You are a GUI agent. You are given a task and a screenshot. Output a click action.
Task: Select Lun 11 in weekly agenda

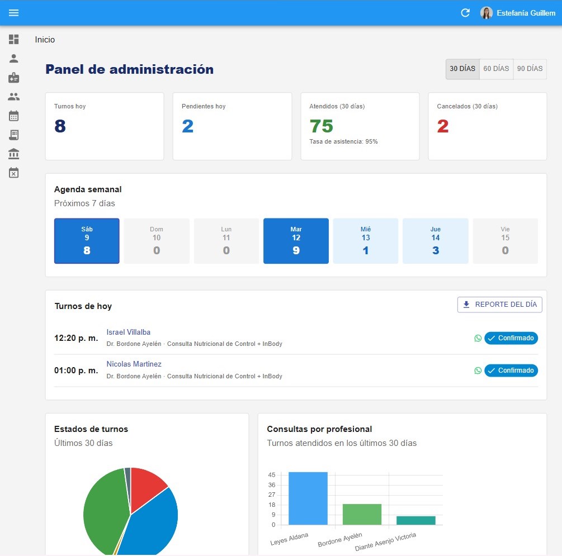226,241
